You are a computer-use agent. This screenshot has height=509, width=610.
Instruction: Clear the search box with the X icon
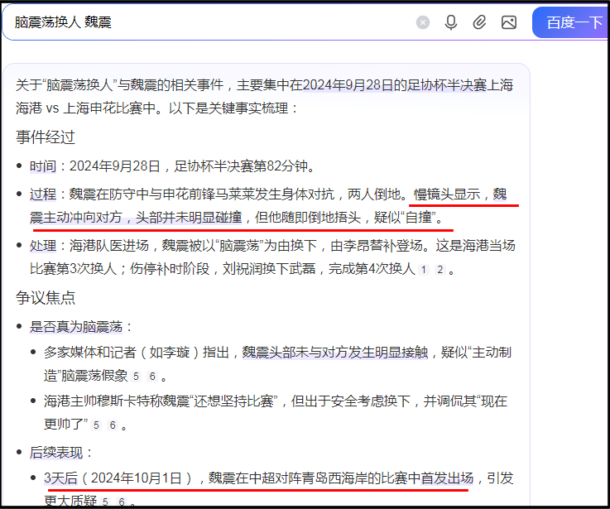[x=422, y=22]
